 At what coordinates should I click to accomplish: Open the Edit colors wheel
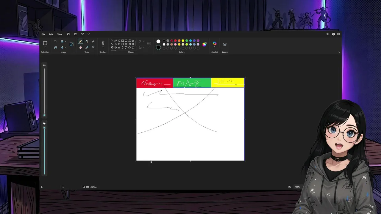coord(204,44)
